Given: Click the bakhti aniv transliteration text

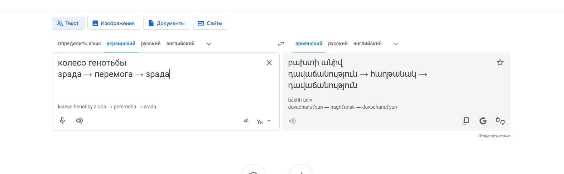Looking at the screenshot, I should [x=300, y=100].
